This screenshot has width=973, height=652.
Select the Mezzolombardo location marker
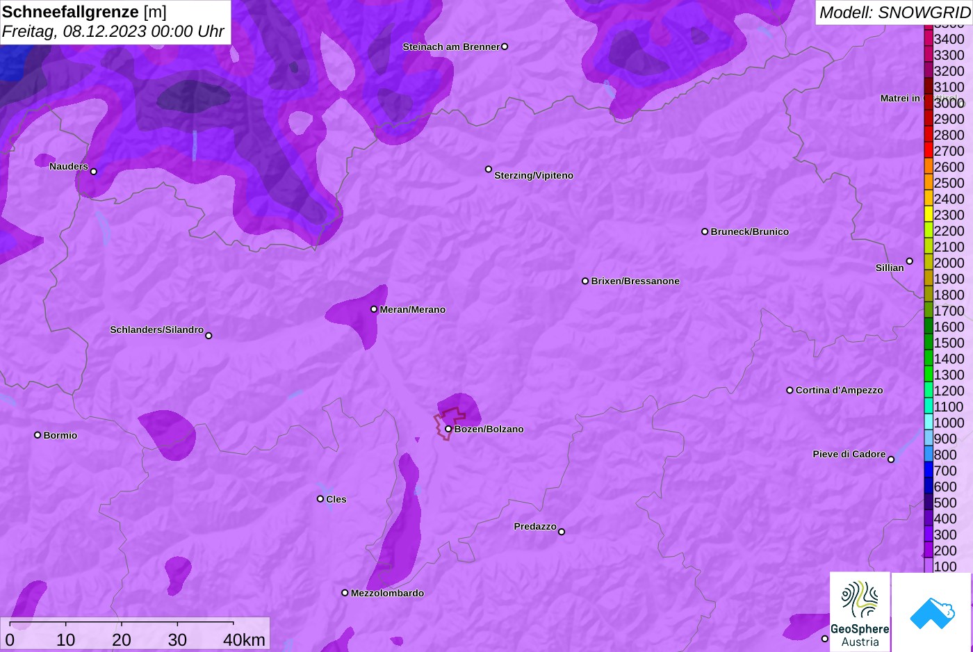(x=345, y=593)
